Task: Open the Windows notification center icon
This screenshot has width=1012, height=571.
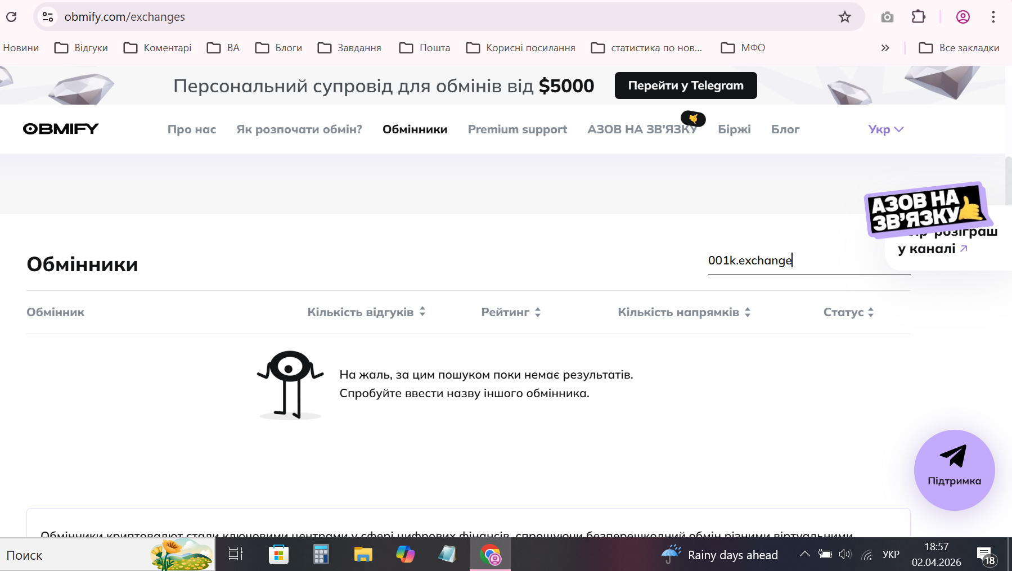Action: 986,555
